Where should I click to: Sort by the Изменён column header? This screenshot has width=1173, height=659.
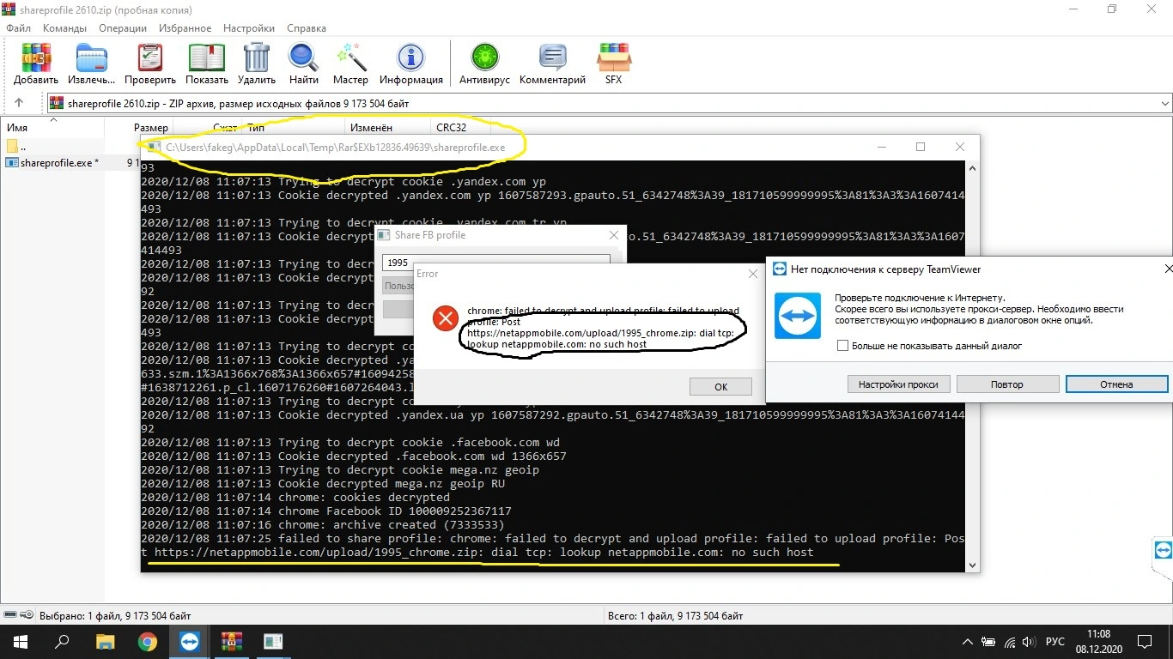(x=370, y=128)
